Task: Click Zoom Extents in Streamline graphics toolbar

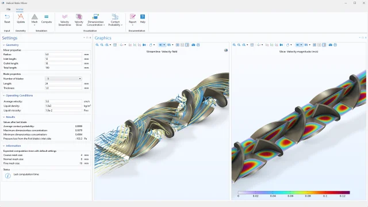Action: coord(115,45)
